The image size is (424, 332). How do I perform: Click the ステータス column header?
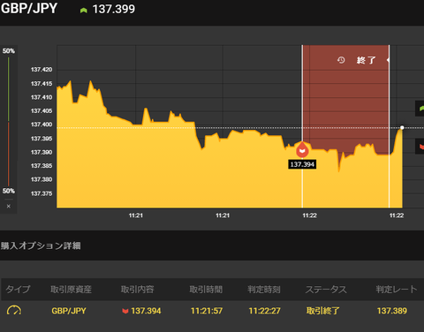coord(326,290)
